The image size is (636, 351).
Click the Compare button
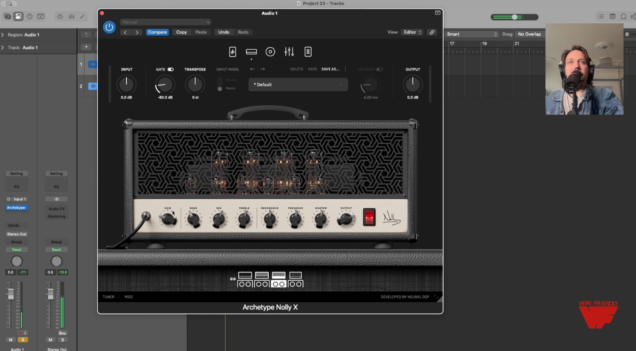157,32
